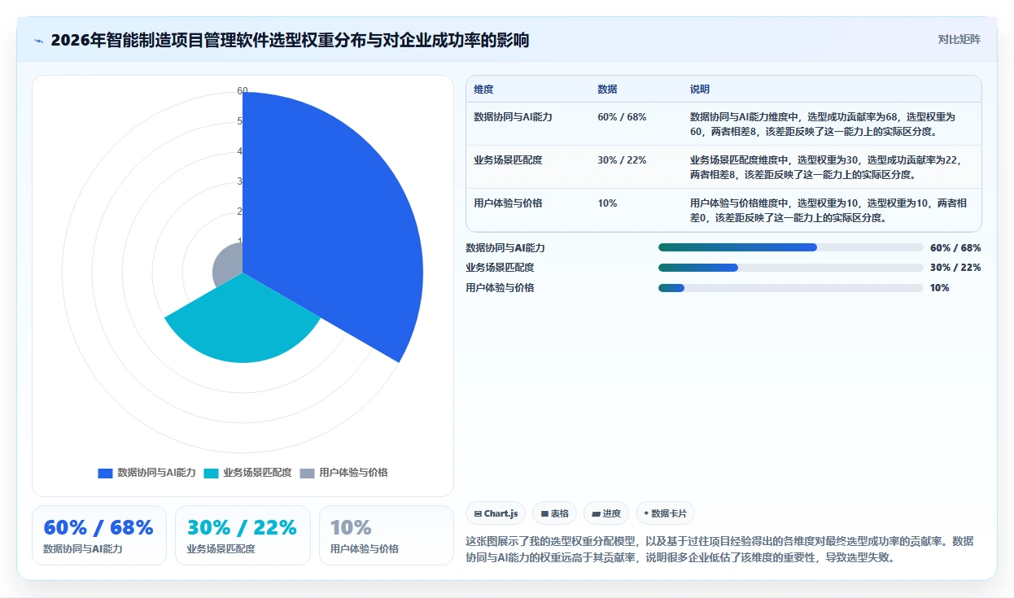Click the 数据 column header

pos(607,89)
